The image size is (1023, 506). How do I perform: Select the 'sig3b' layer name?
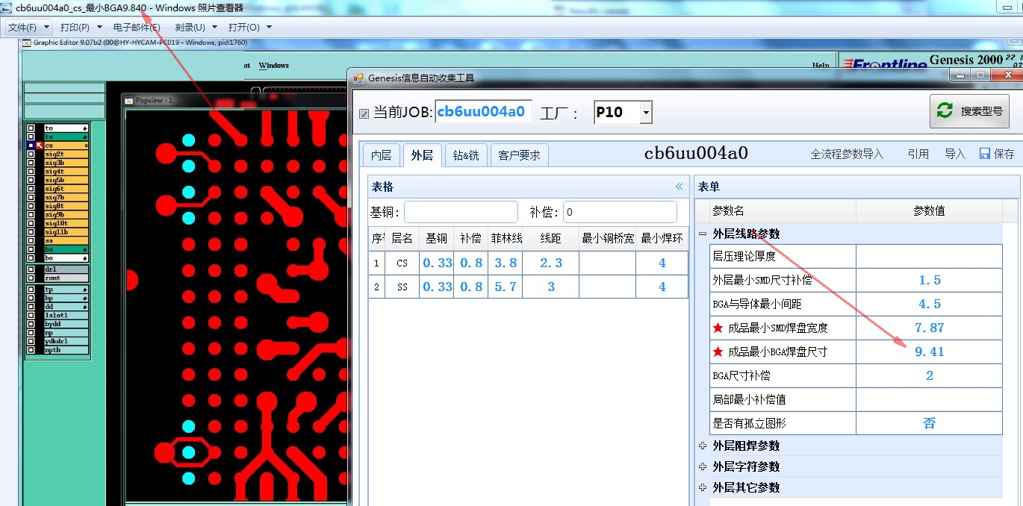[x=66, y=163]
